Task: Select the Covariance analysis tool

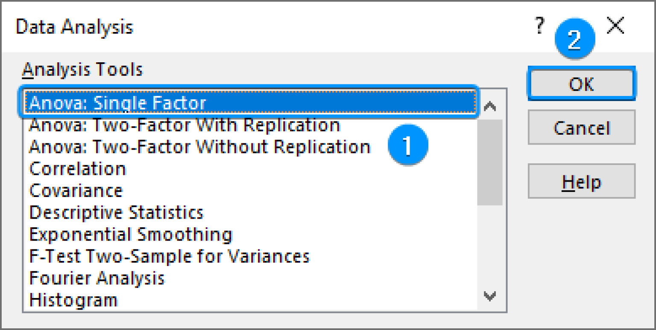Action: [x=75, y=191]
